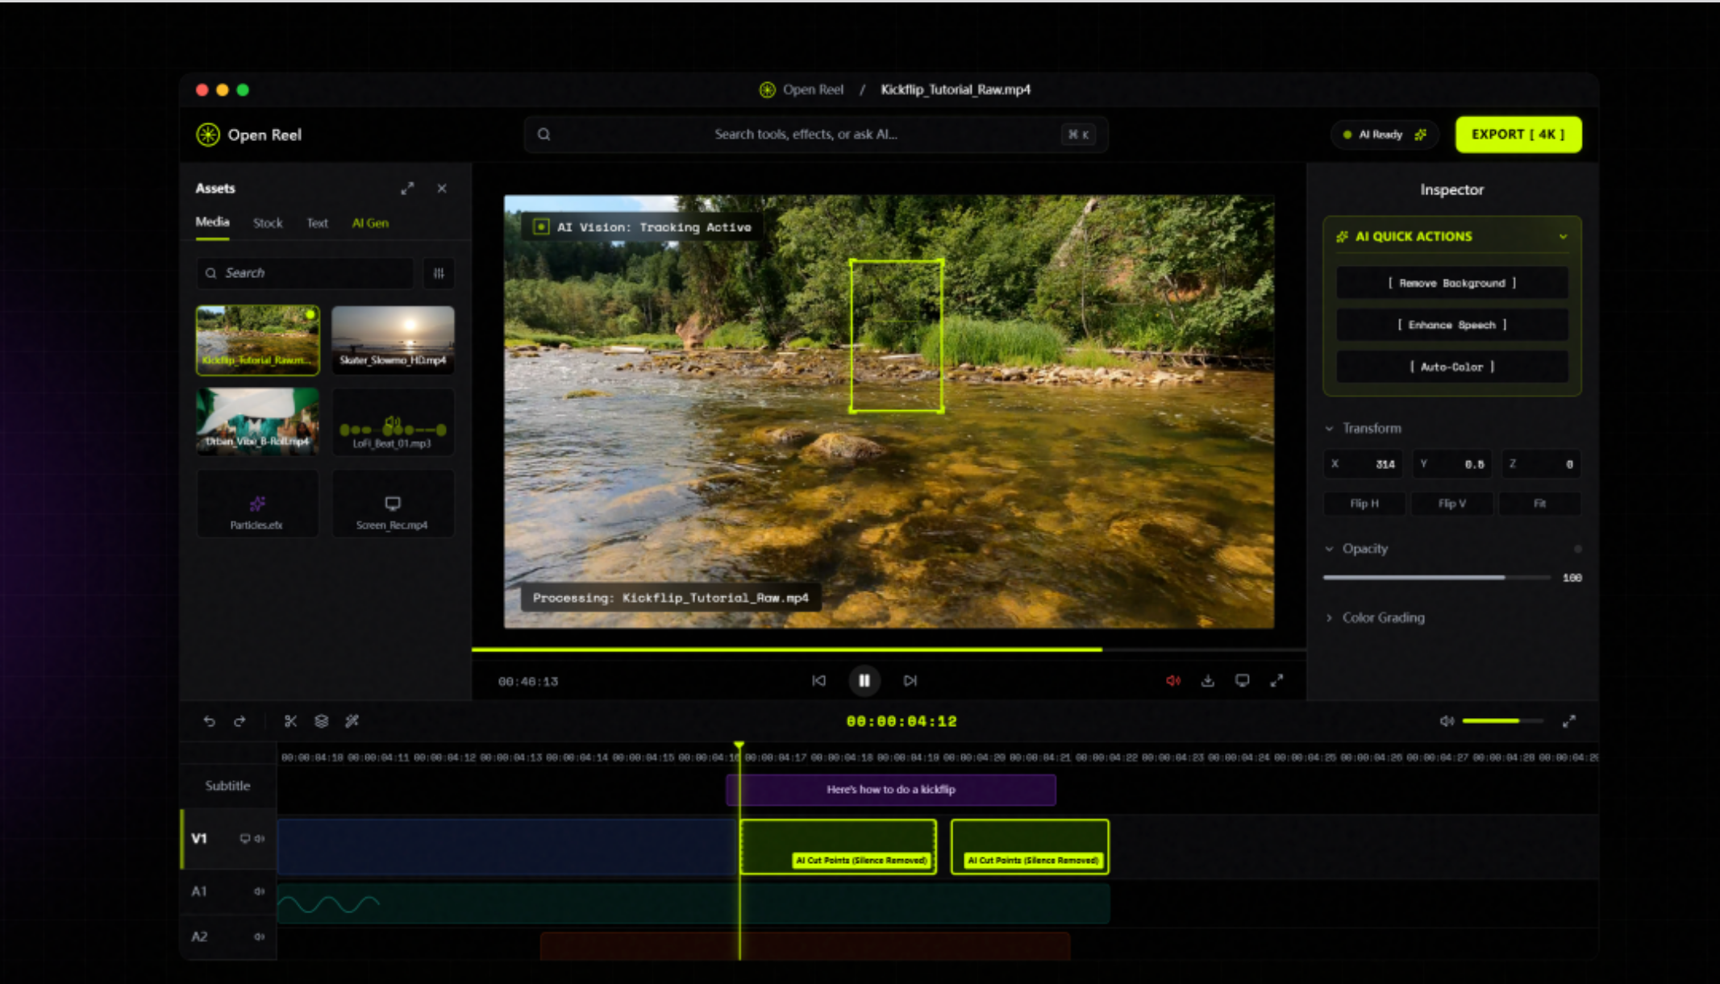This screenshot has width=1720, height=984.
Task: Close the Assets panel
Action: tap(442, 189)
